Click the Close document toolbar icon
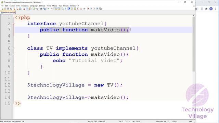The image size is (219, 123). pyautogui.click(x=14, y=9)
